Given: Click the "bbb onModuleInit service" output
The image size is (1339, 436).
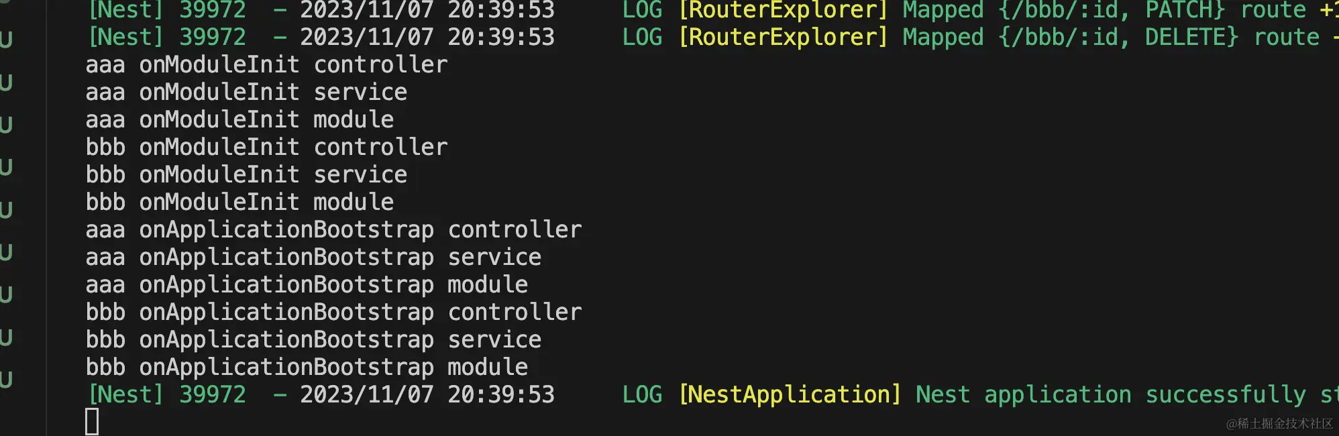Looking at the screenshot, I should point(246,175).
